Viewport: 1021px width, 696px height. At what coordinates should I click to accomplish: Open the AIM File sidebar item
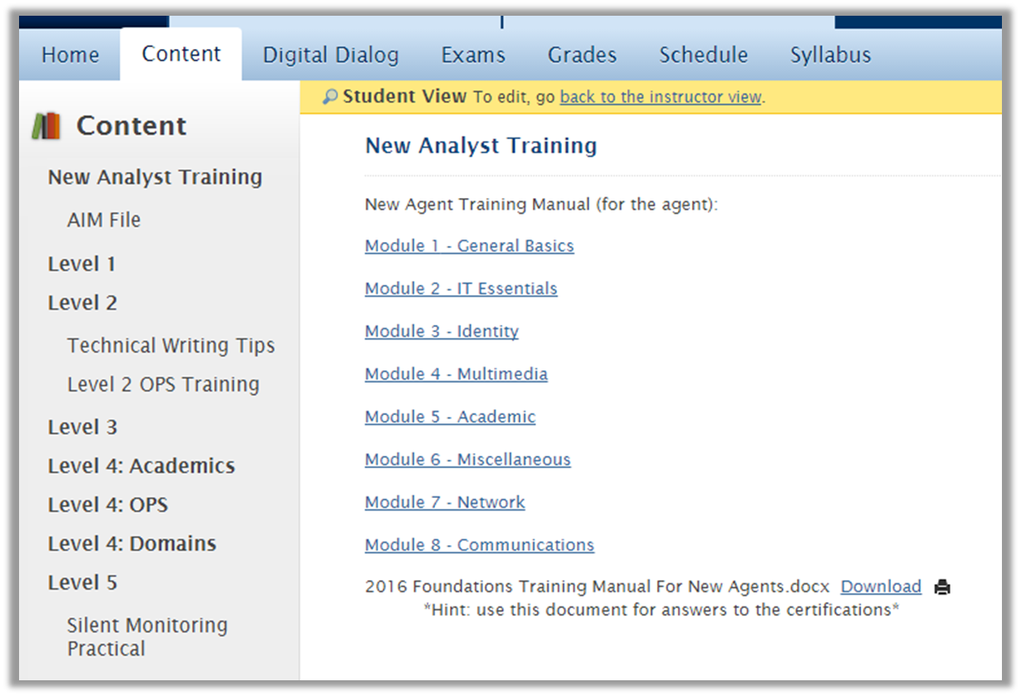pyautogui.click(x=104, y=220)
